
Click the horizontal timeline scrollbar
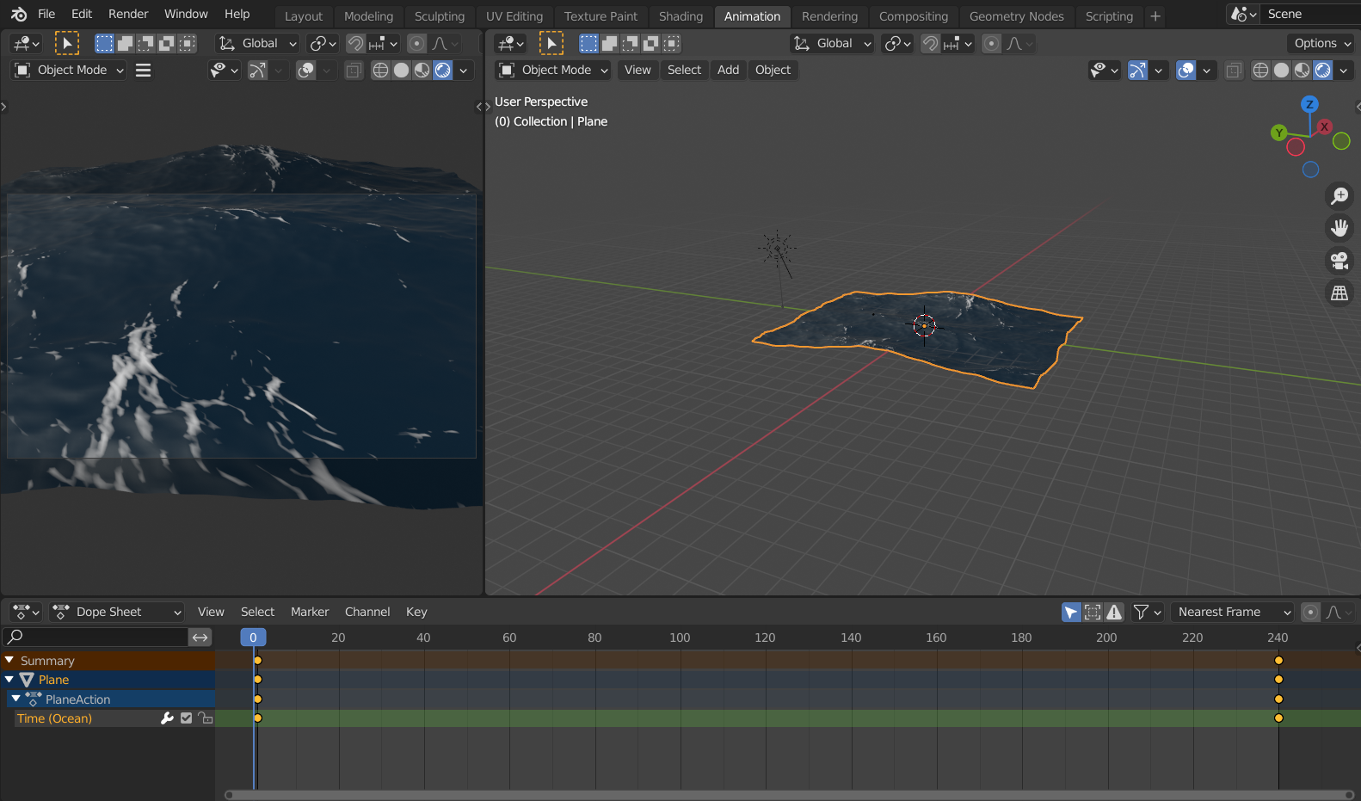pos(788,795)
